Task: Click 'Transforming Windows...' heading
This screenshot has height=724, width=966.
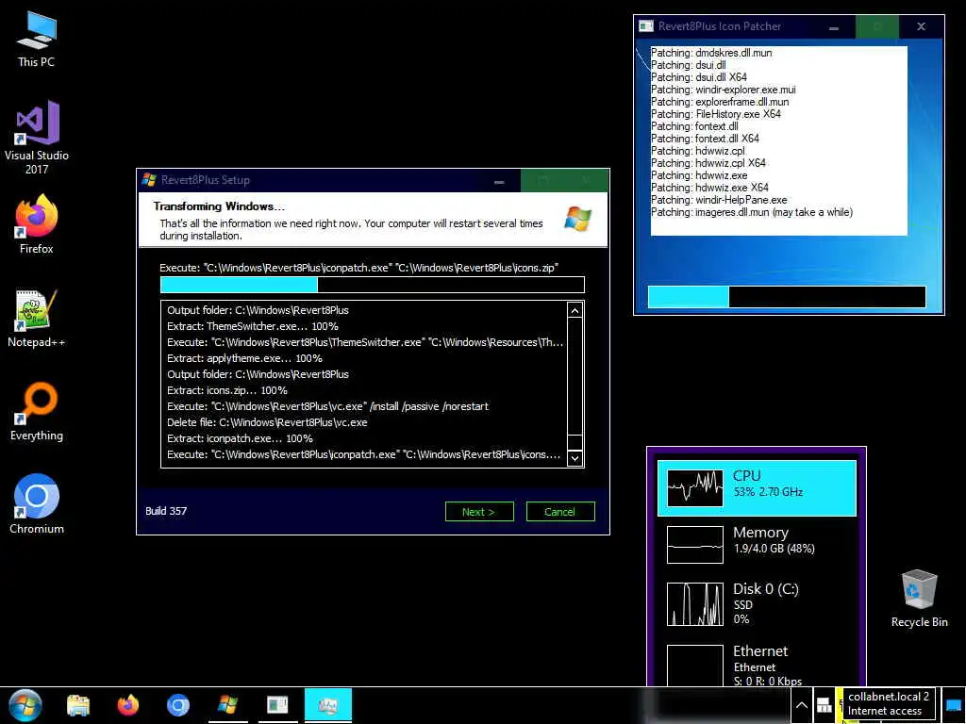Action: coord(219,206)
